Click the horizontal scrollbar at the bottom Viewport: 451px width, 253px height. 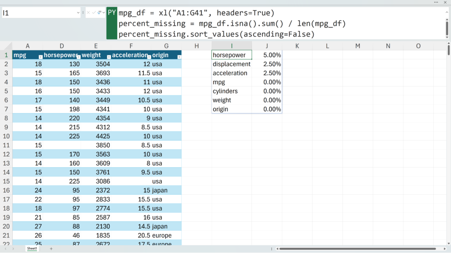361,249
